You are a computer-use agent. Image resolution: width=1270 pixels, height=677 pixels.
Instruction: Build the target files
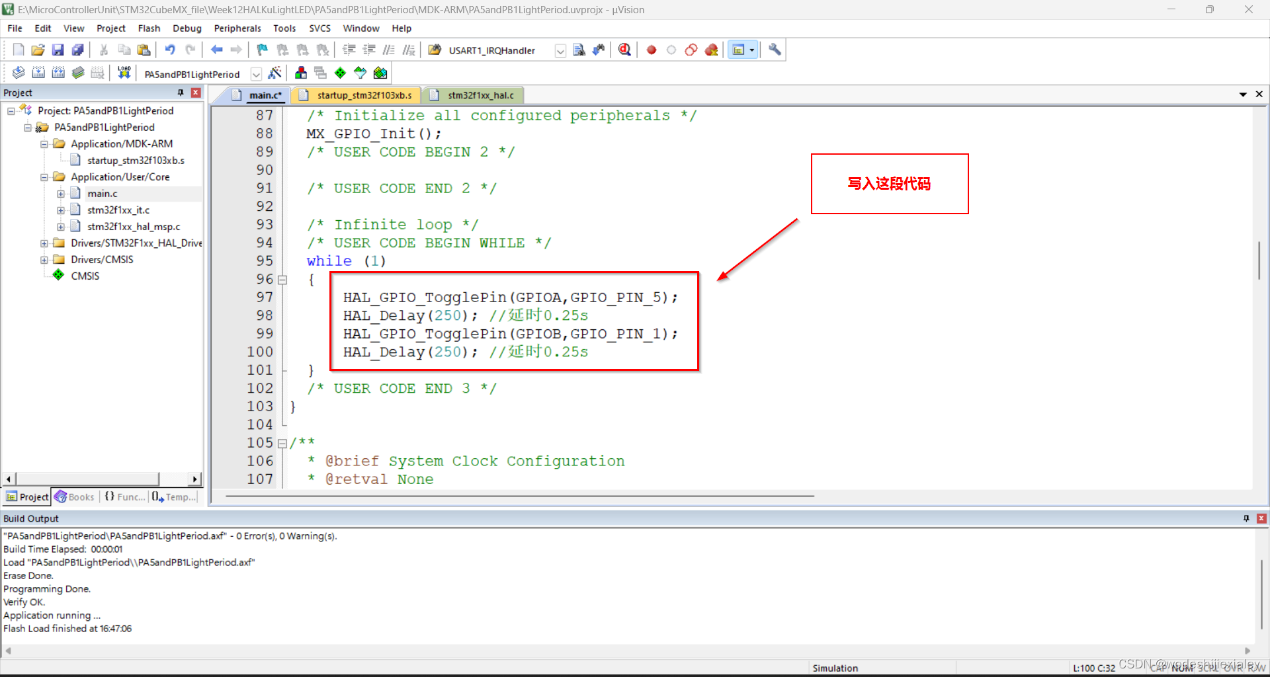pos(38,73)
